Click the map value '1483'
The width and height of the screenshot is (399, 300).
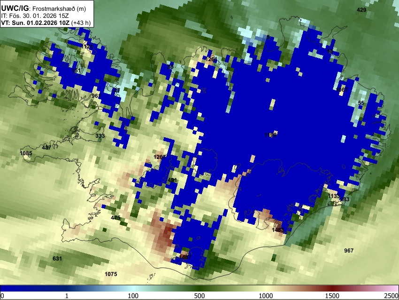coord(277,230)
